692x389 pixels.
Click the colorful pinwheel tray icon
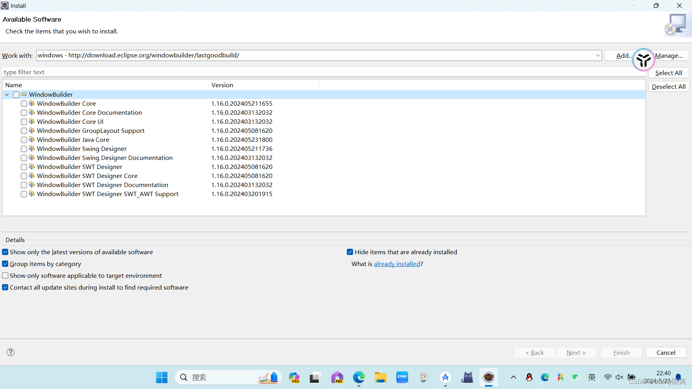coord(561,377)
